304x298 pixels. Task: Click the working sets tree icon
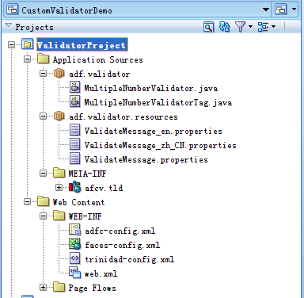pos(263,27)
